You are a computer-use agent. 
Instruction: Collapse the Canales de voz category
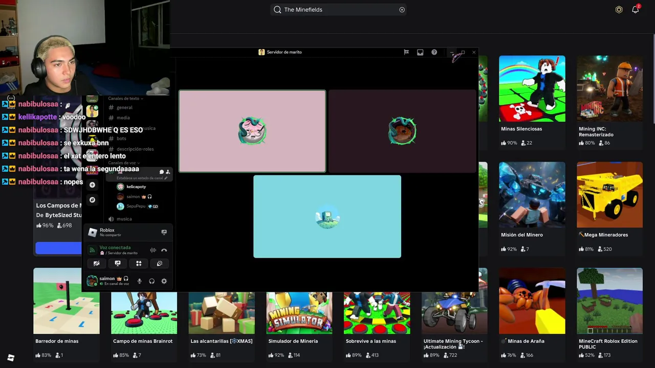pos(123,163)
